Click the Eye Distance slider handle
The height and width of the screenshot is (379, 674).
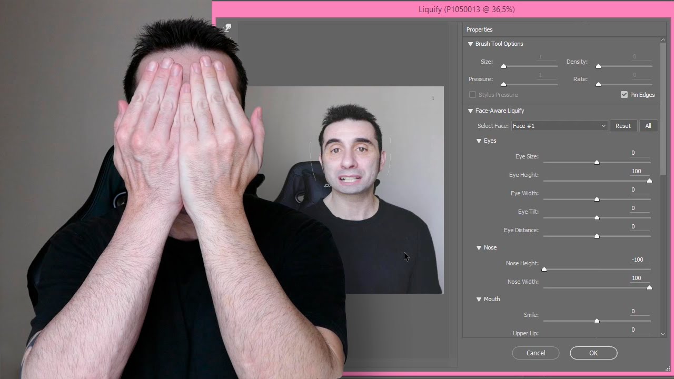[x=597, y=236]
